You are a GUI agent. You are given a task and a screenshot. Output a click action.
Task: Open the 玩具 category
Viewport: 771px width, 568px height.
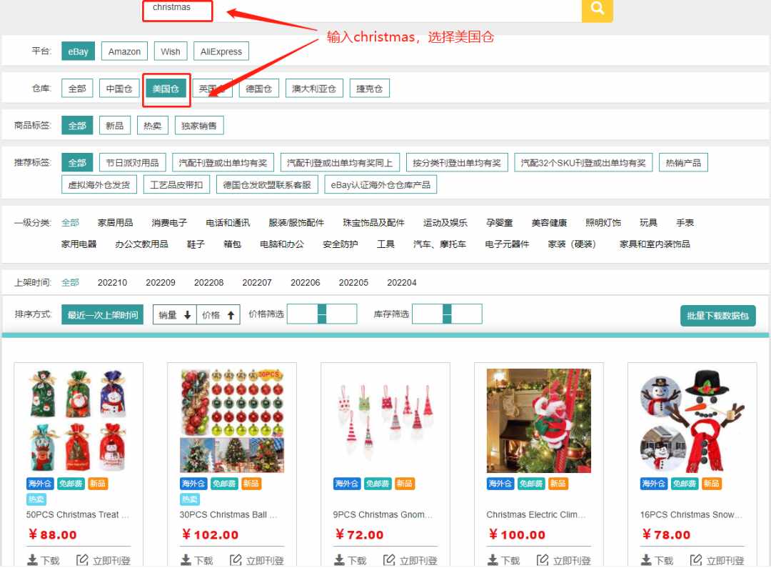648,222
